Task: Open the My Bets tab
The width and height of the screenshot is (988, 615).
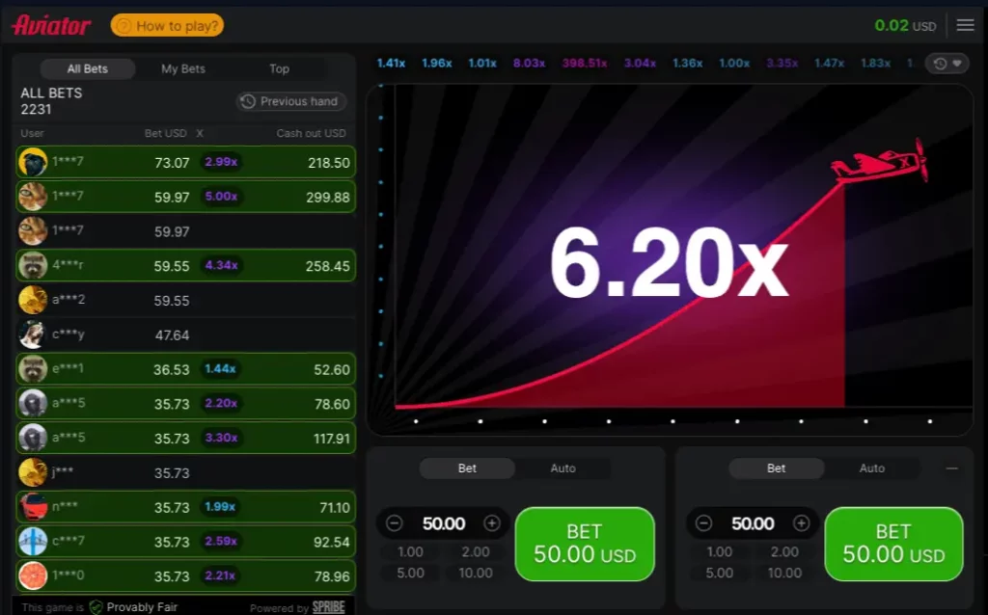Action: (x=182, y=68)
